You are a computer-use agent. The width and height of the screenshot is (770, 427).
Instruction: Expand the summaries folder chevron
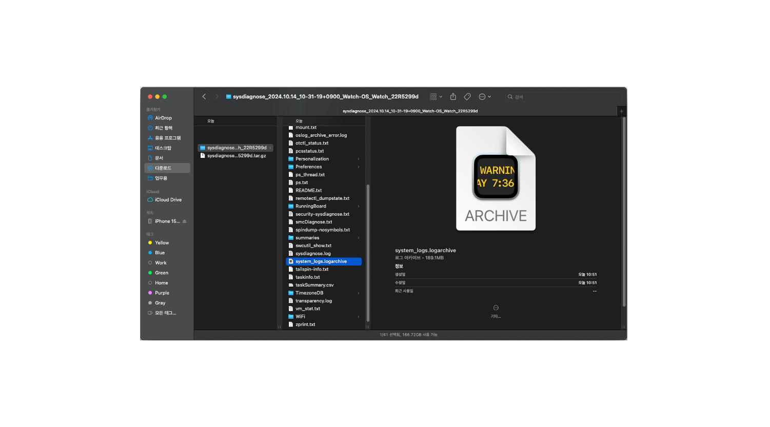(x=359, y=238)
